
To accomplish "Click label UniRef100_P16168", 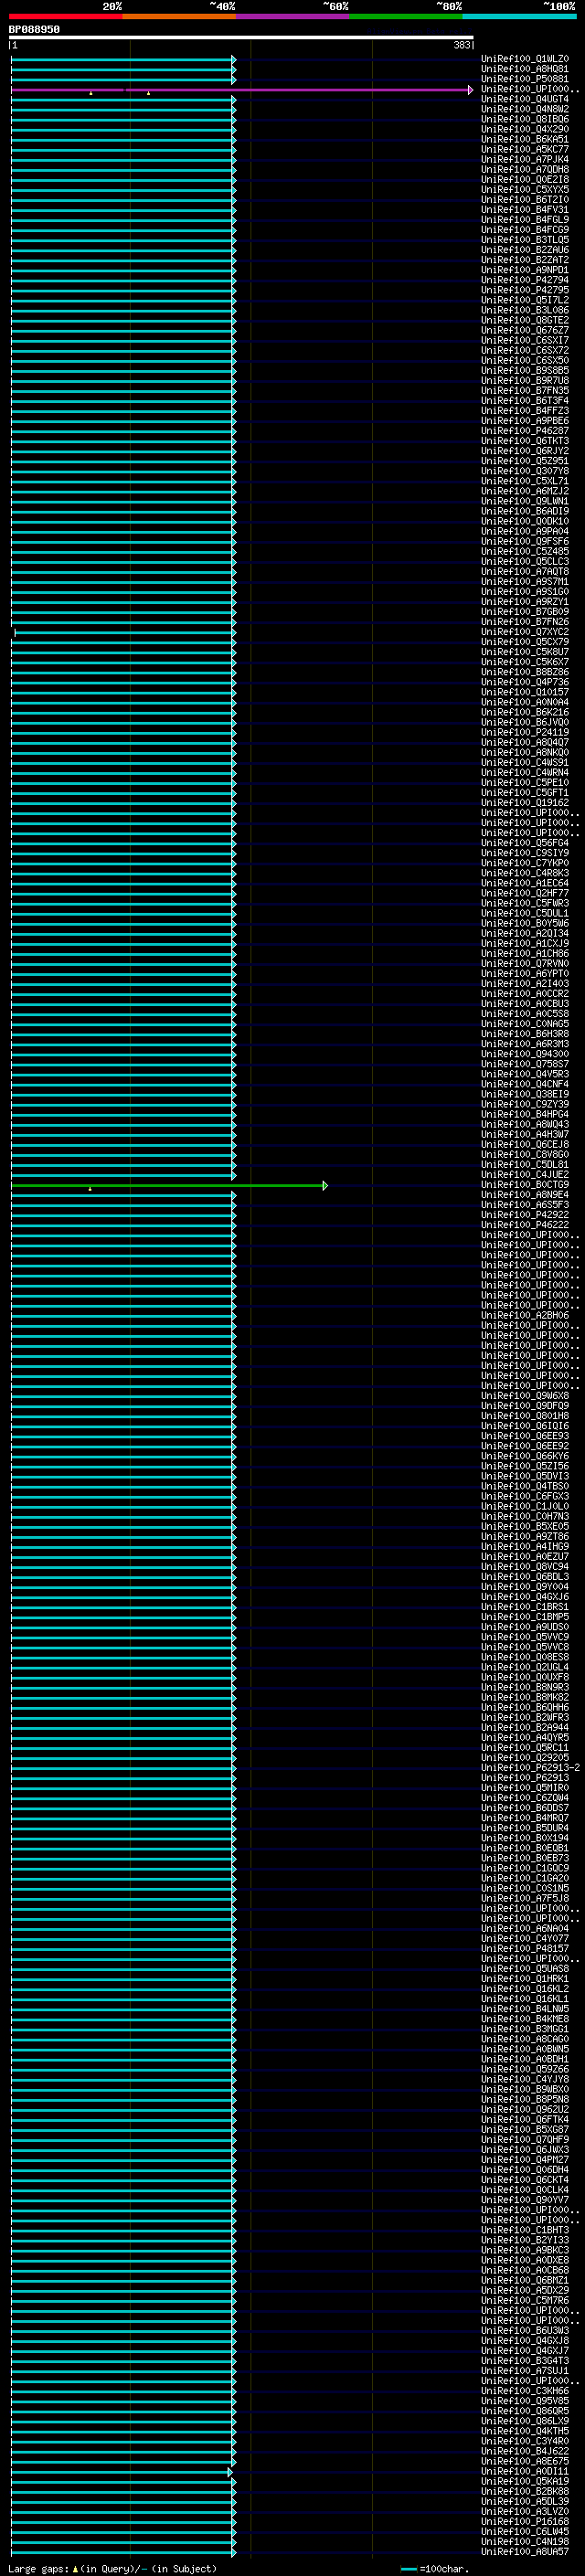I will click(525, 2522).
